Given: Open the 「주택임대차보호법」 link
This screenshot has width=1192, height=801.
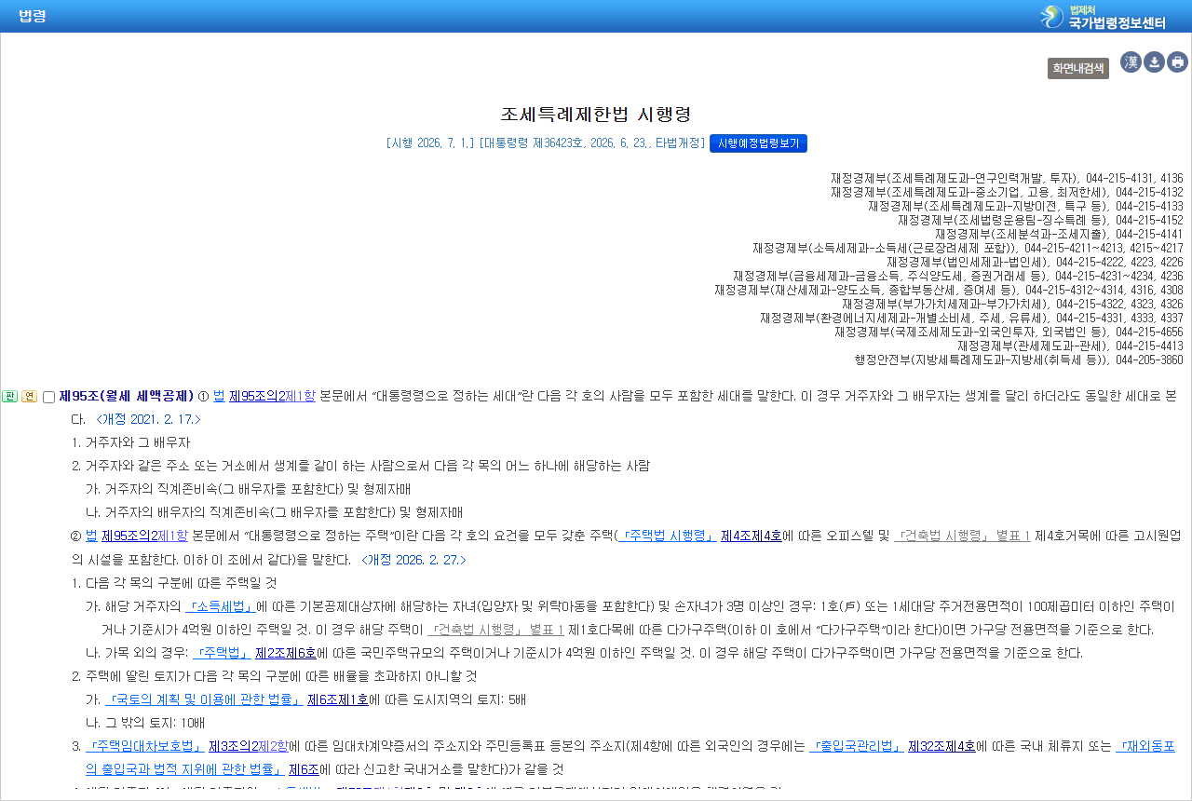Looking at the screenshot, I should [x=145, y=746].
